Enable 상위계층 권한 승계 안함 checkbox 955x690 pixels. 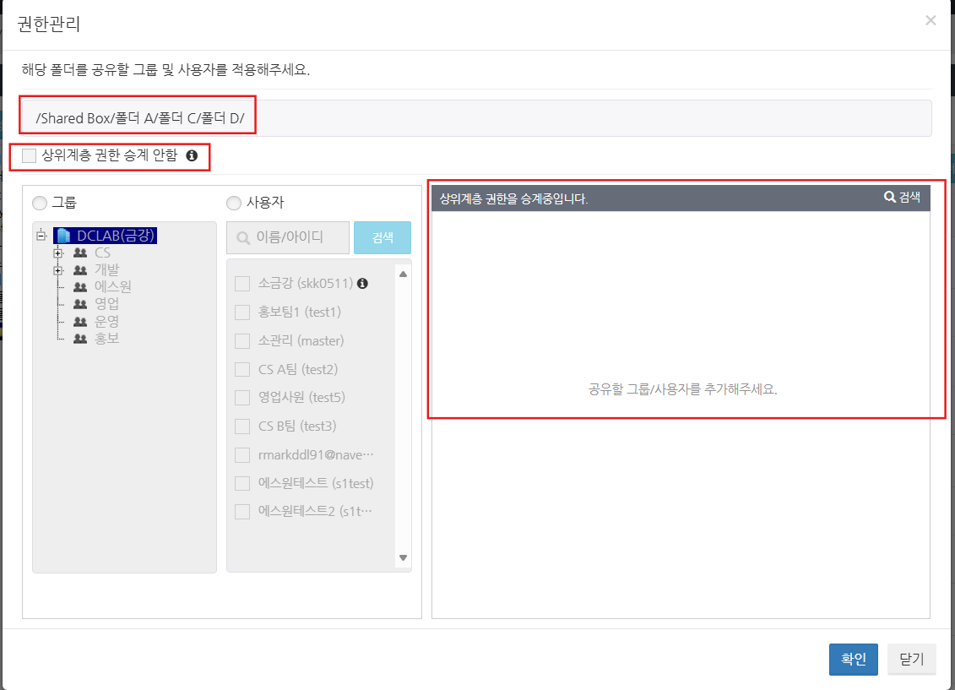pos(30,155)
